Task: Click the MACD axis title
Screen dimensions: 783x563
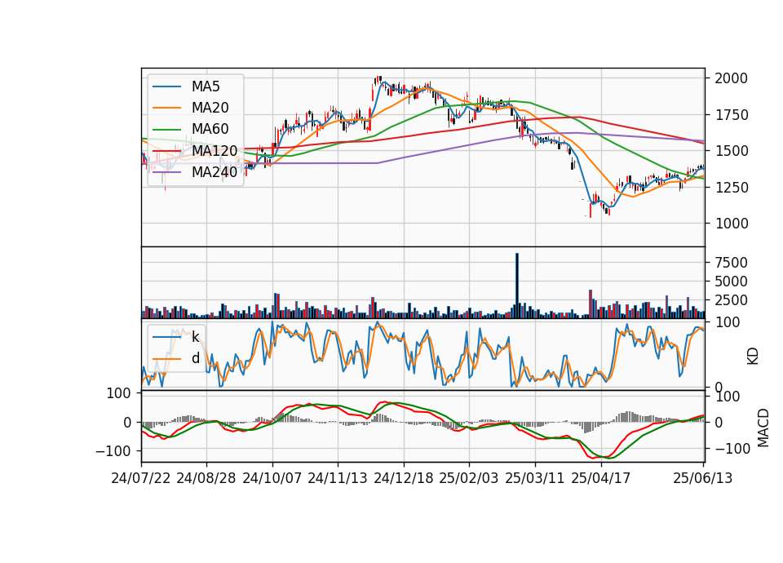Action: tap(763, 428)
